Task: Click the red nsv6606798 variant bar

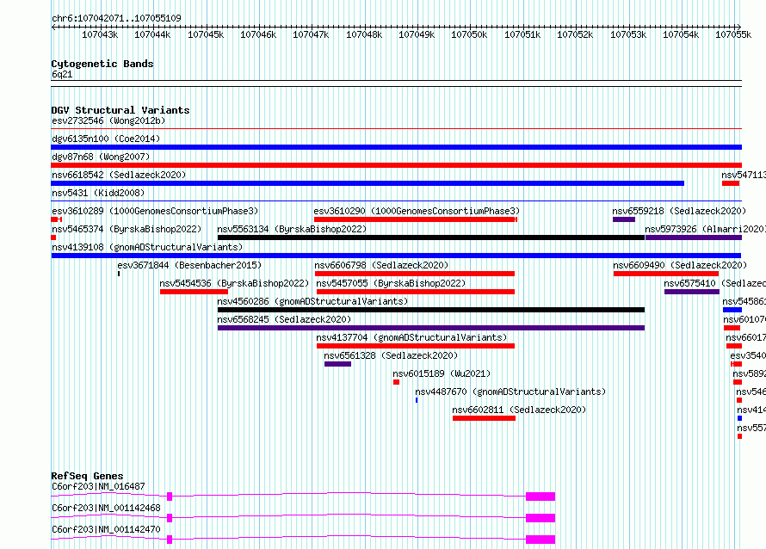Action: point(415,274)
